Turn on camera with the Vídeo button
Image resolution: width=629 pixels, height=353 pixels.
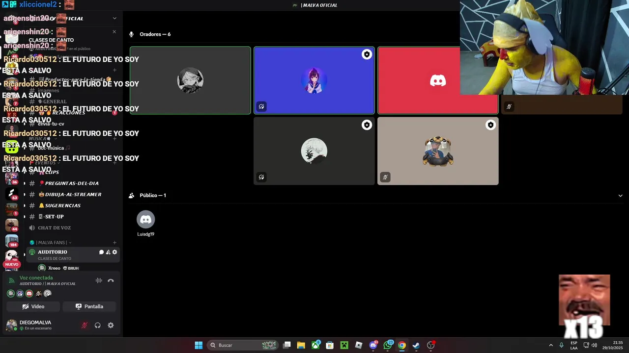point(33,306)
